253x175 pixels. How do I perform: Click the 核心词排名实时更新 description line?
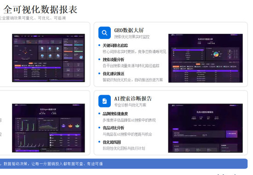pos(134,52)
